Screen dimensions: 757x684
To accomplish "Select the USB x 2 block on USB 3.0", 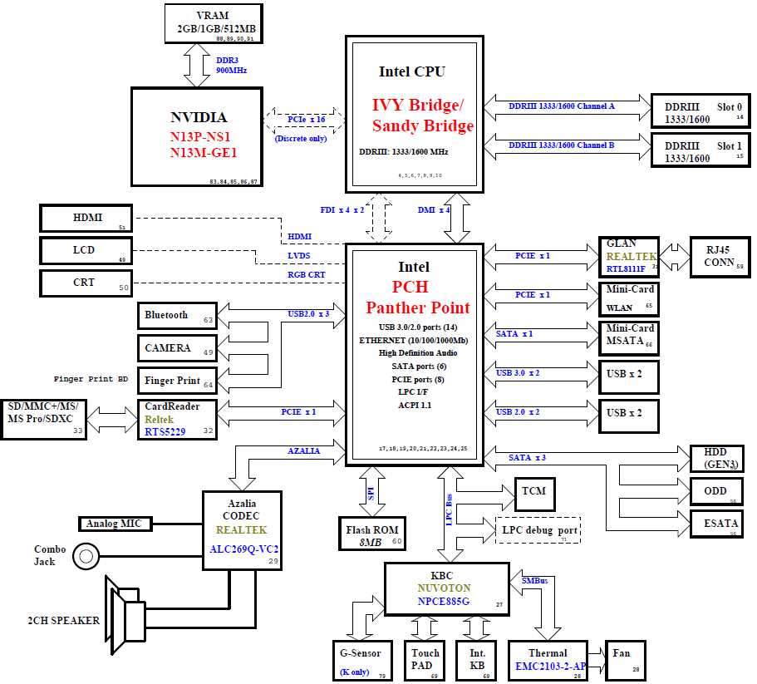I will tap(628, 377).
